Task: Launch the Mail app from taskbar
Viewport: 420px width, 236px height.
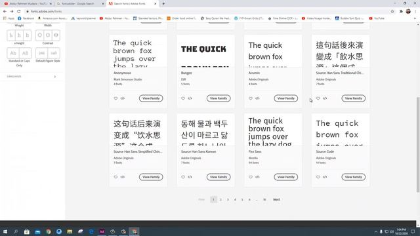Action: pyautogui.click(x=37, y=231)
